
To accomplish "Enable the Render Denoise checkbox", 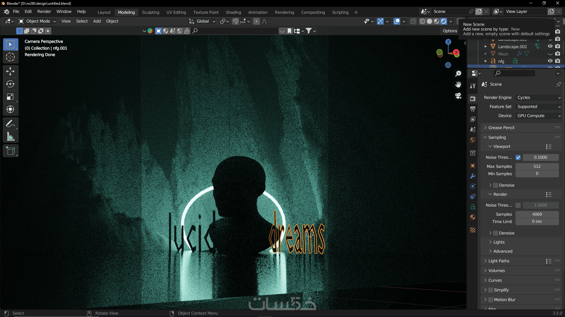I will (x=496, y=233).
